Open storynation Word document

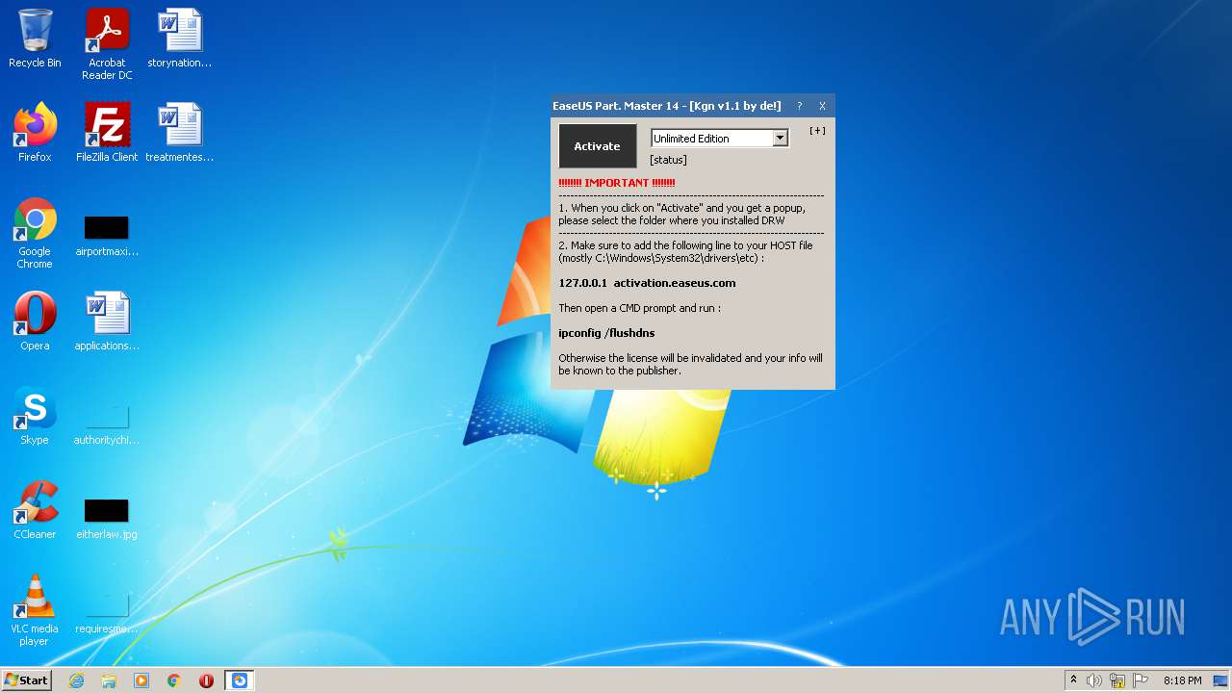coord(180,38)
